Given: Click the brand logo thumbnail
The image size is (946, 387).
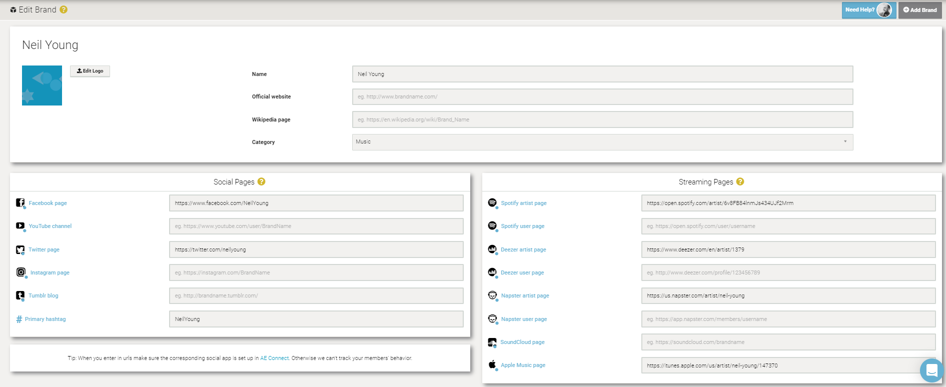Looking at the screenshot, I should tap(42, 85).
